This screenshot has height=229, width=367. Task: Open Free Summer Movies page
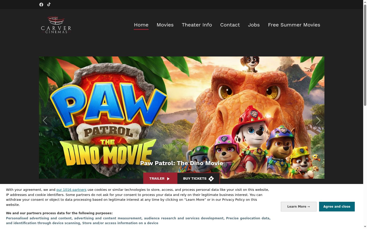294,25
